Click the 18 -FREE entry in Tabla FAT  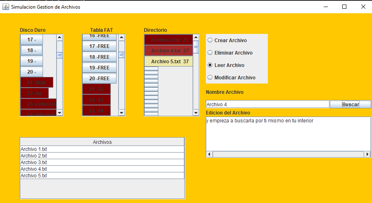99,57
